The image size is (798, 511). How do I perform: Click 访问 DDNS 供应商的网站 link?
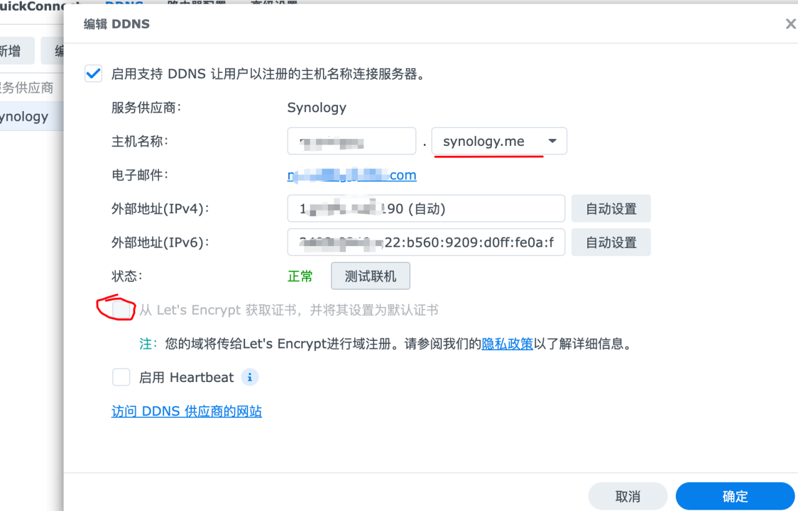(186, 411)
